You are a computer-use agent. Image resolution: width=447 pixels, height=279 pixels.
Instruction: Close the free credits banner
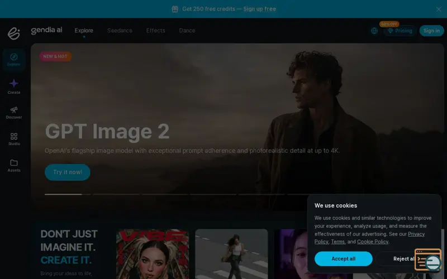(439, 9)
